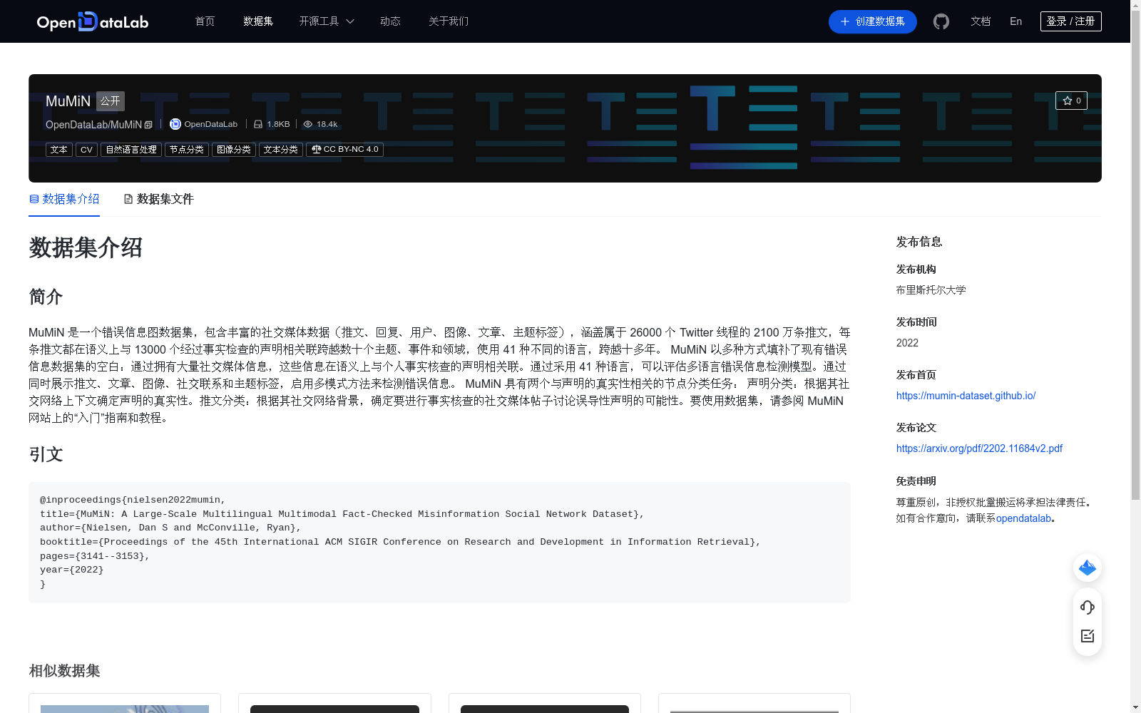Open the GitHub icon in the navbar
Screen dimensions: 1141x713
coord(941,21)
